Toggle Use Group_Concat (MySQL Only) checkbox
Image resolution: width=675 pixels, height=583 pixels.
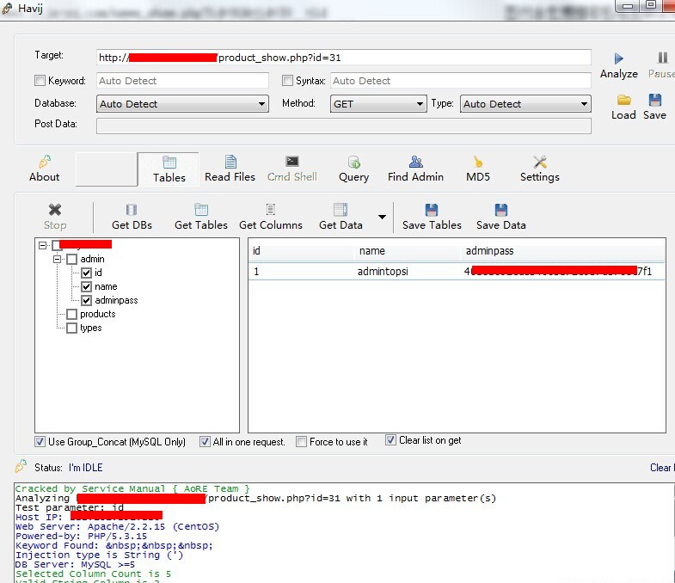pyautogui.click(x=40, y=442)
